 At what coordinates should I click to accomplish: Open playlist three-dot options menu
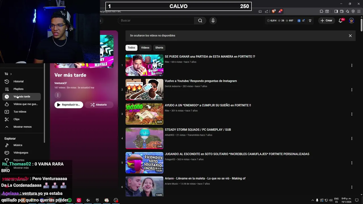58,95
